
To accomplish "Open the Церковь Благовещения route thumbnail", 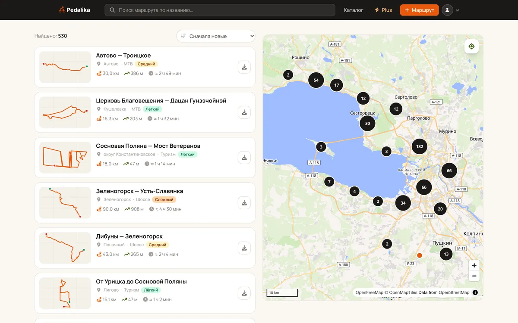I will [x=65, y=112].
